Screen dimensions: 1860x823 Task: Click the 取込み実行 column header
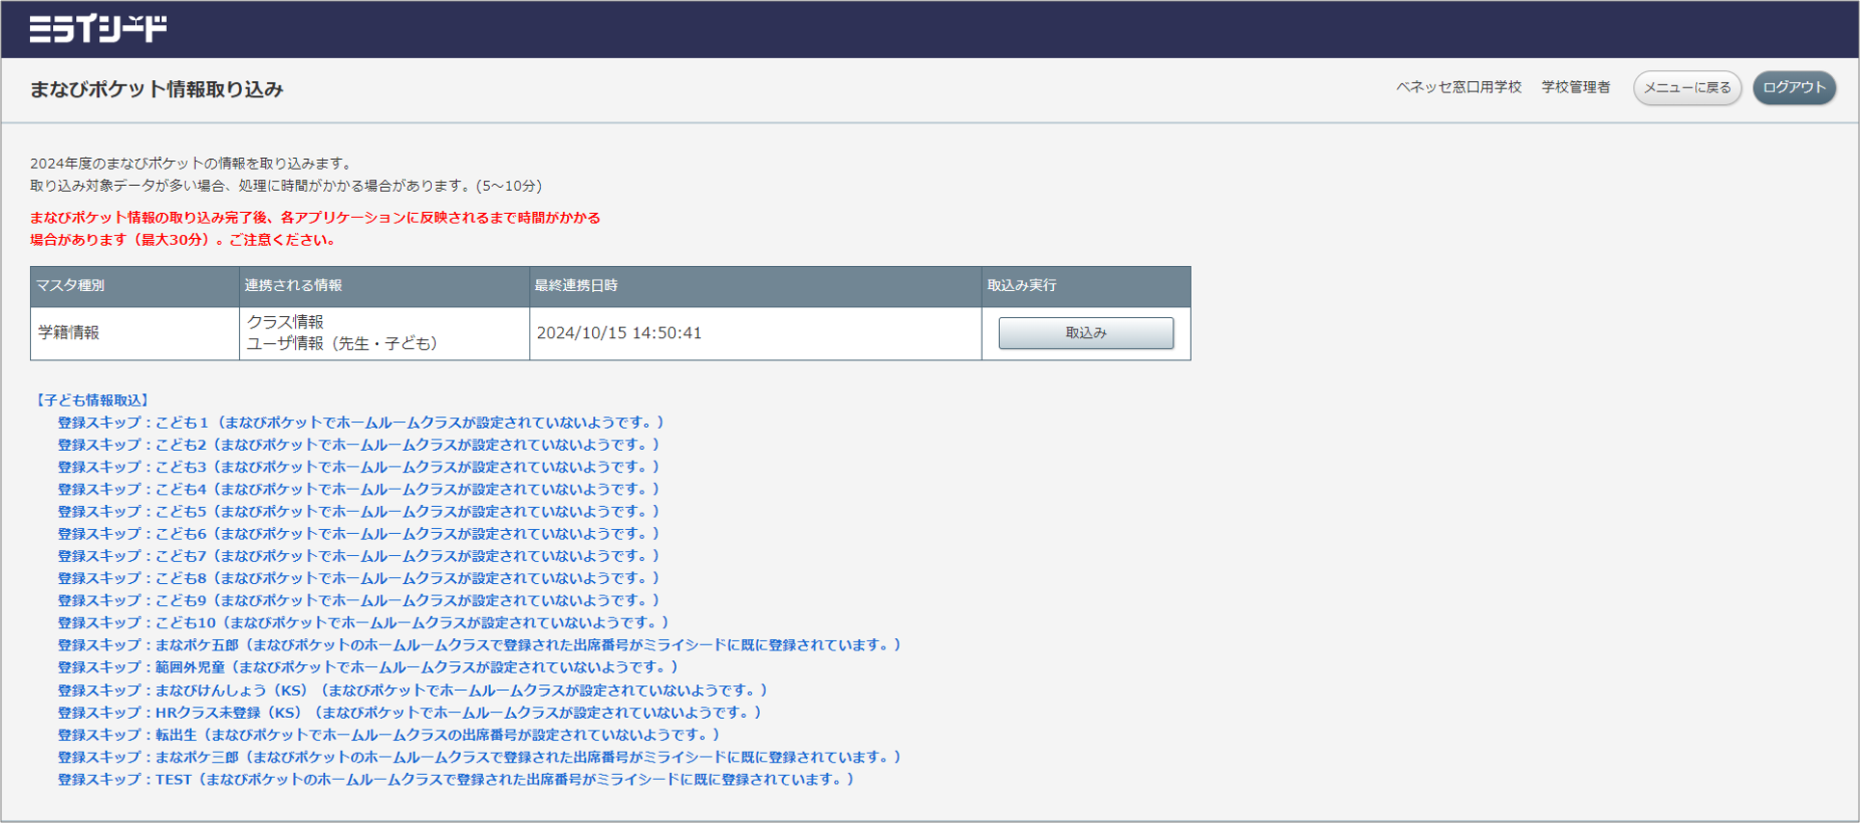[x=1021, y=286]
